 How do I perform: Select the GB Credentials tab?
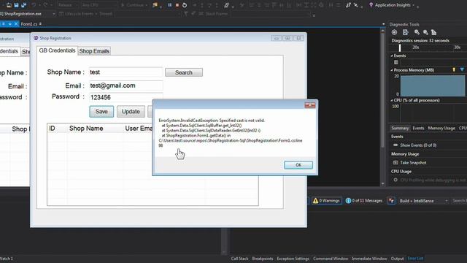[57, 50]
